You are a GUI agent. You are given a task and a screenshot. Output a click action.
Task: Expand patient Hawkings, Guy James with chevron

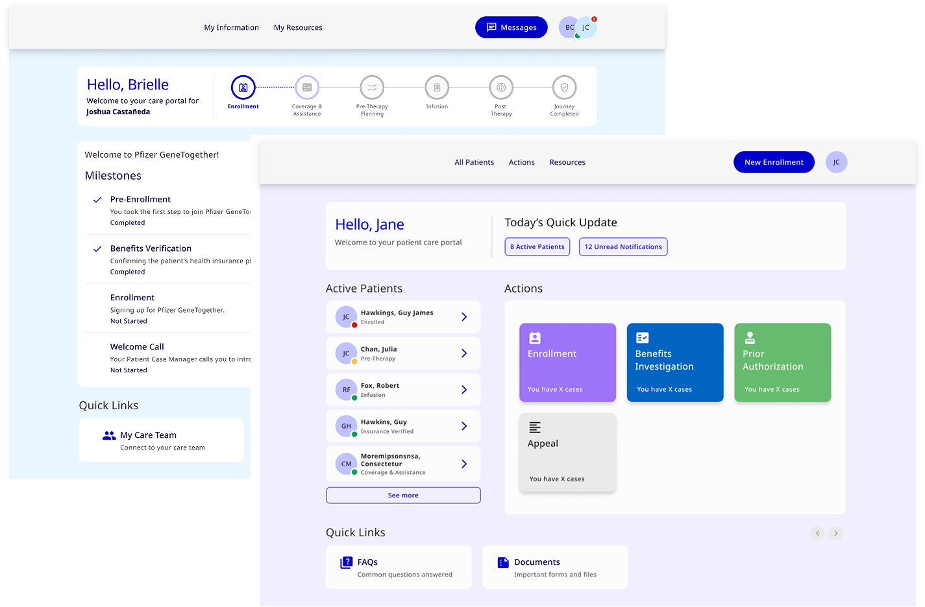click(464, 317)
